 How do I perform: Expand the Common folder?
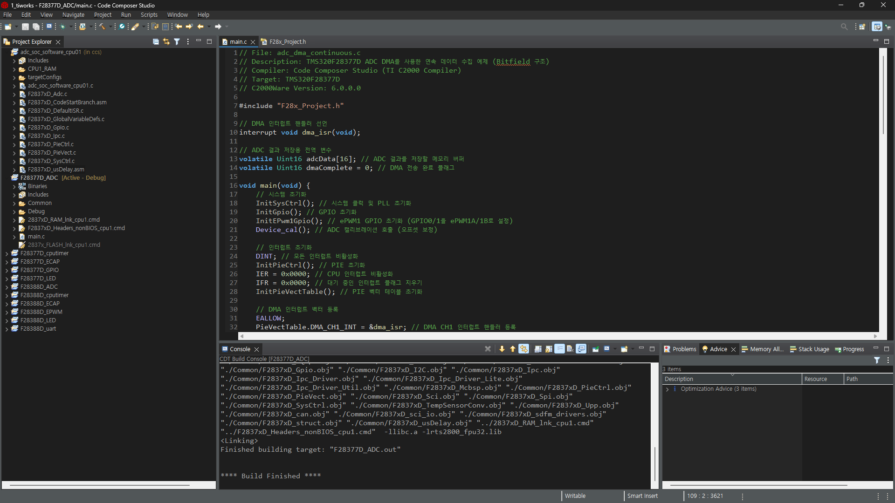tap(14, 204)
